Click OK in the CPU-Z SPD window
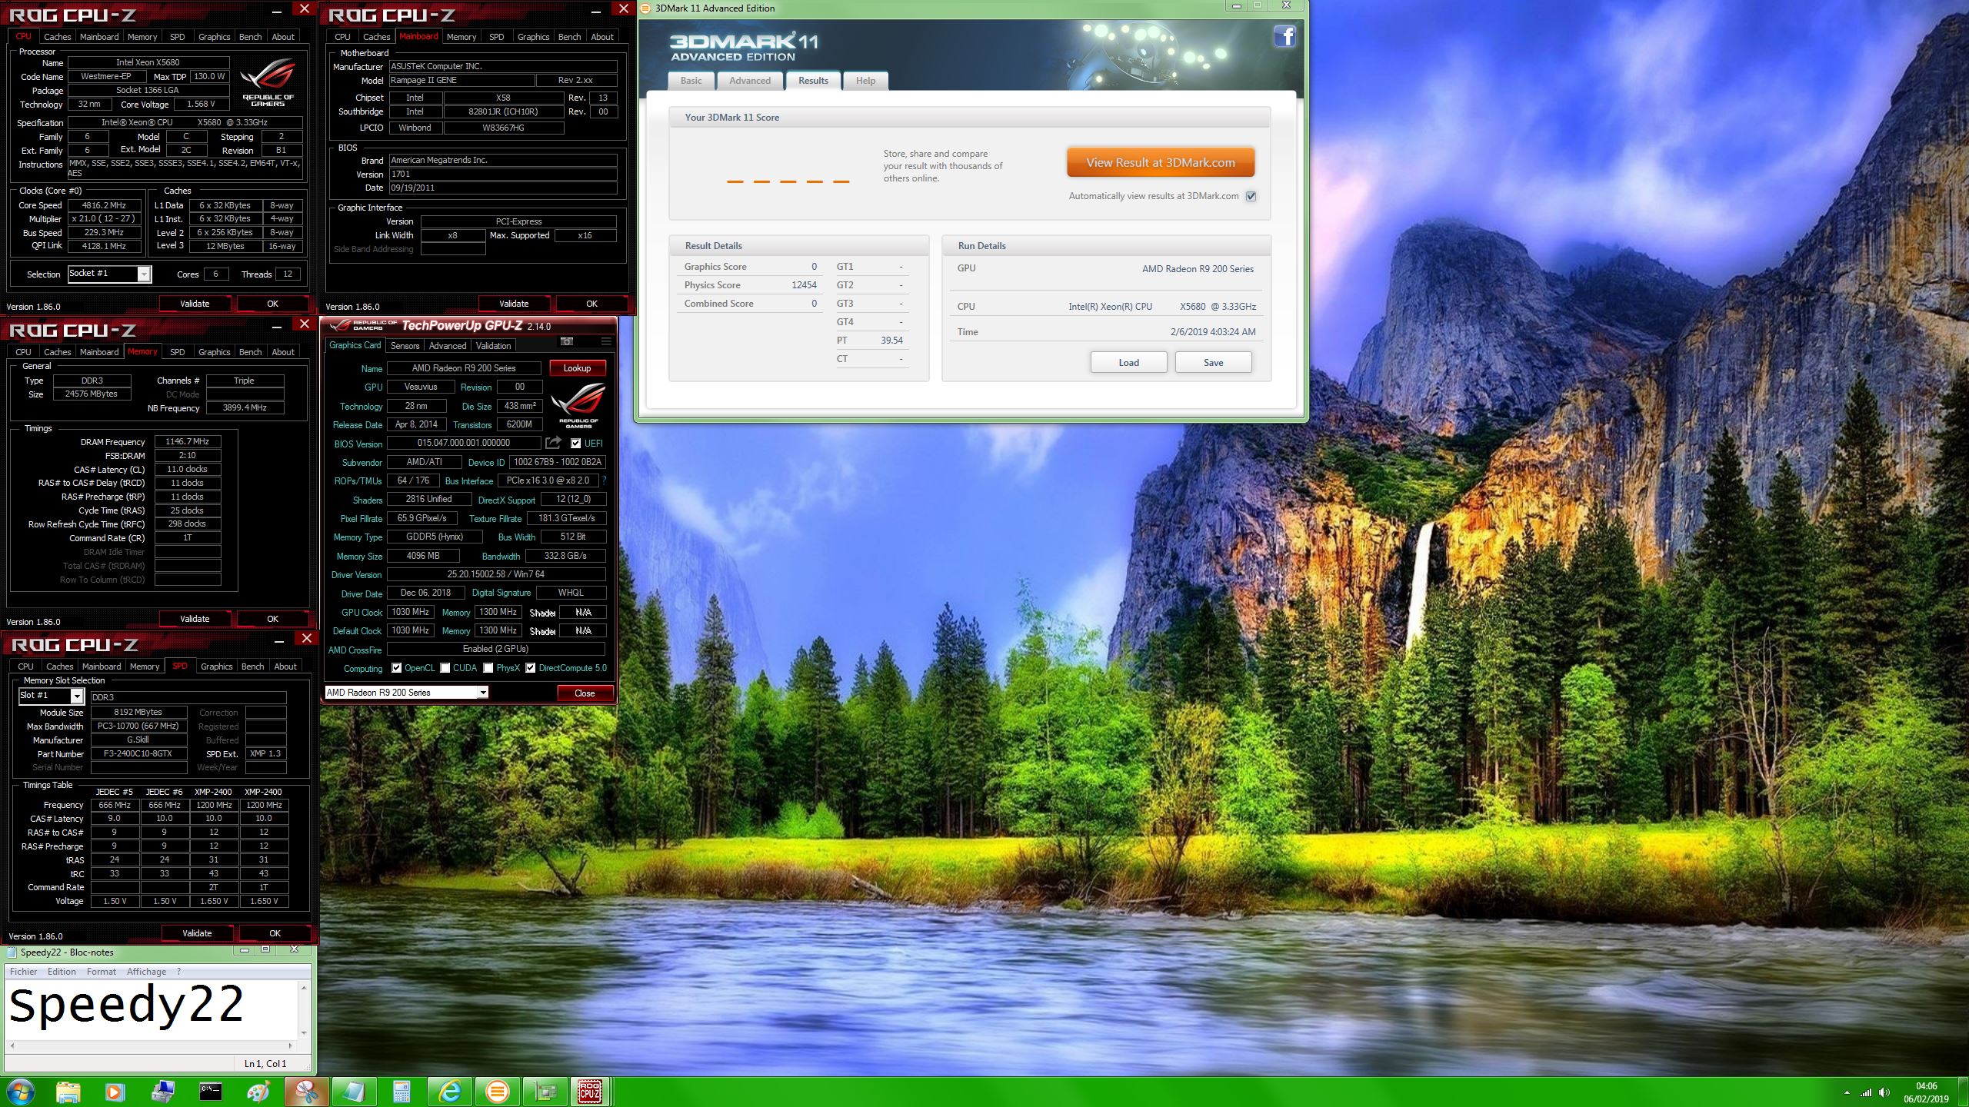The image size is (1969, 1107). [x=275, y=933]
